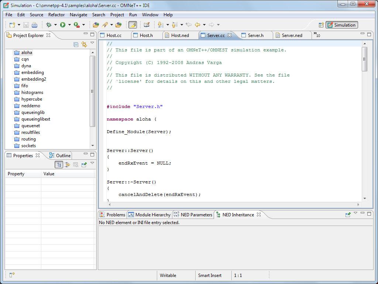Click the Search flashlight icon

[x=105, y=25]
